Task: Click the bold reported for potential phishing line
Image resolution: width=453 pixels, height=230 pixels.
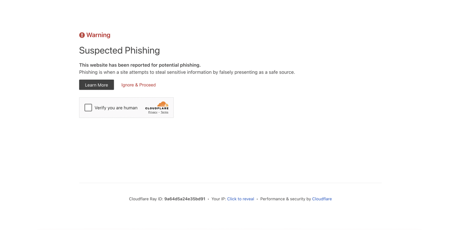Action: click(x=140, y=65)
